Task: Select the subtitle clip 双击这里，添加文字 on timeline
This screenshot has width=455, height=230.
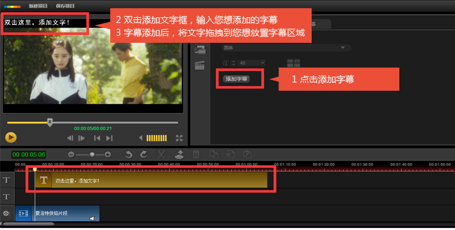Action: (151, 180)
